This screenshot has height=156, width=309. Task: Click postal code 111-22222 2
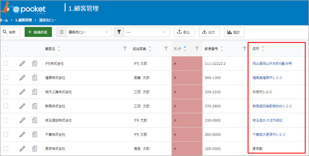point(215,64)
